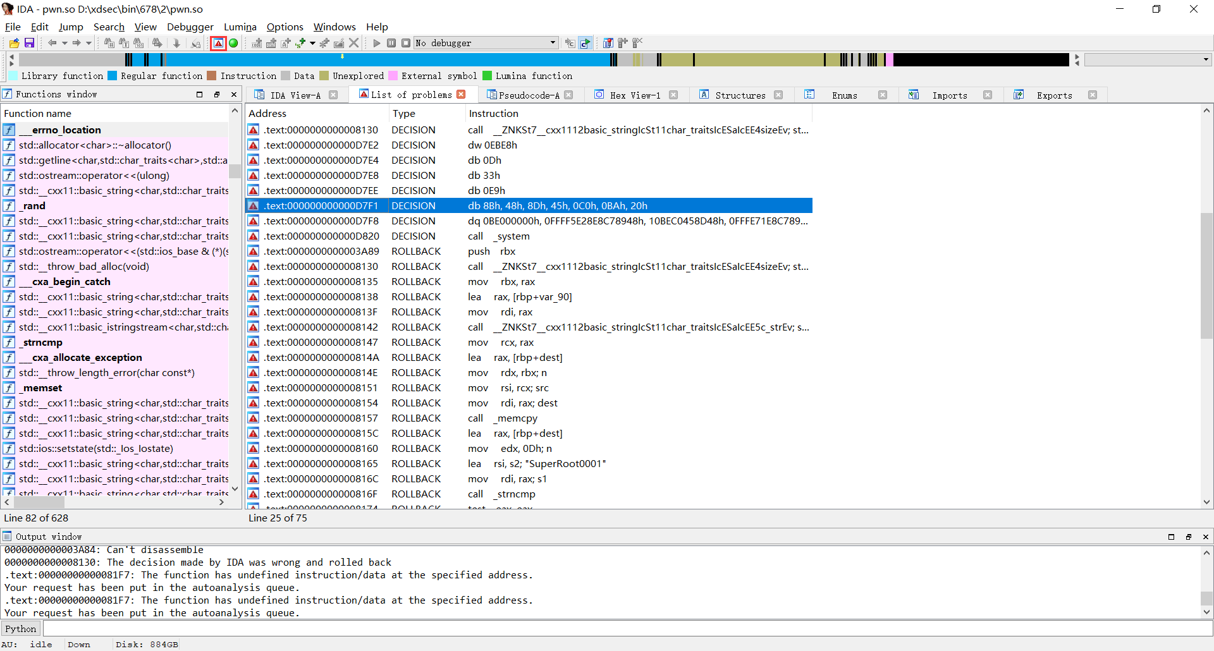Open the Jump menu

71,27
